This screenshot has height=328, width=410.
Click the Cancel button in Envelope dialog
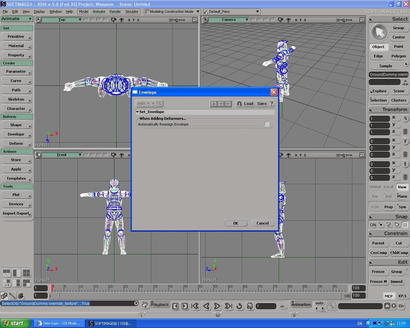click(x=262, y=223)
